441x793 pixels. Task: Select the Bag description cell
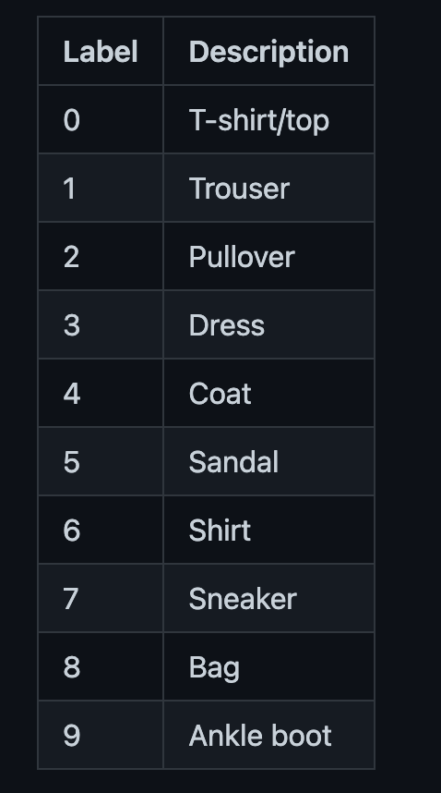[269, 666]
